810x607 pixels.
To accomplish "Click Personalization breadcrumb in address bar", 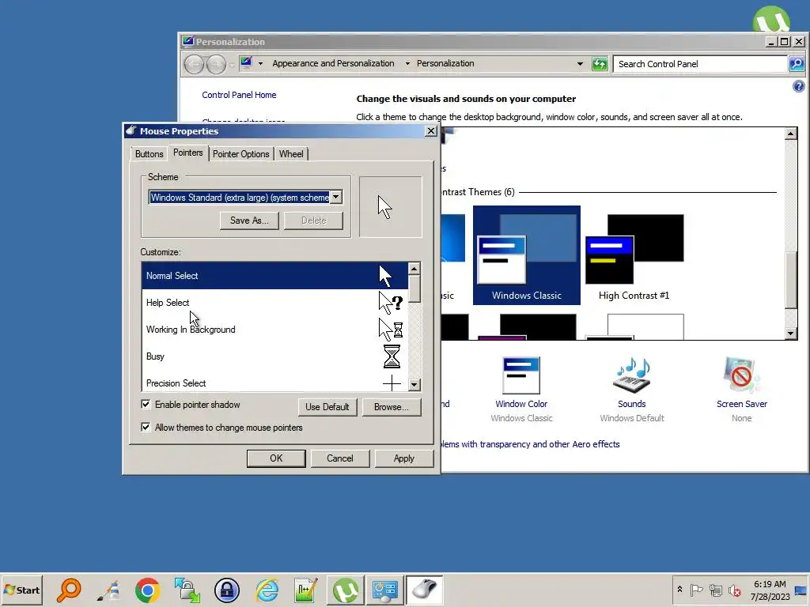I will point(445,63).
